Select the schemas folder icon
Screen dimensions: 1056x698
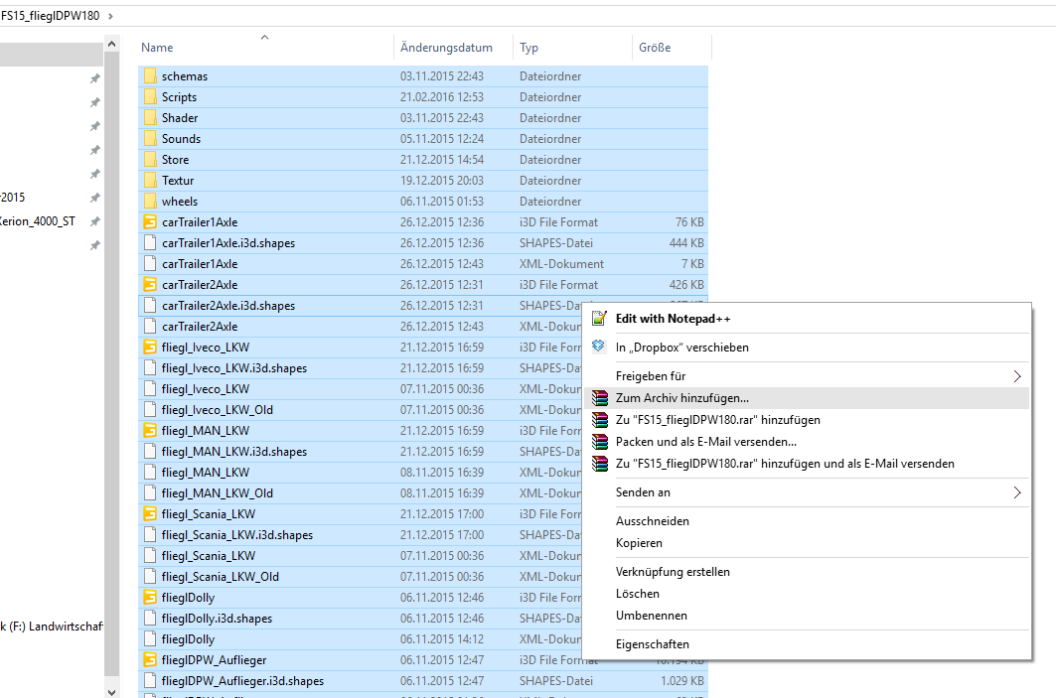click(150, 76)
